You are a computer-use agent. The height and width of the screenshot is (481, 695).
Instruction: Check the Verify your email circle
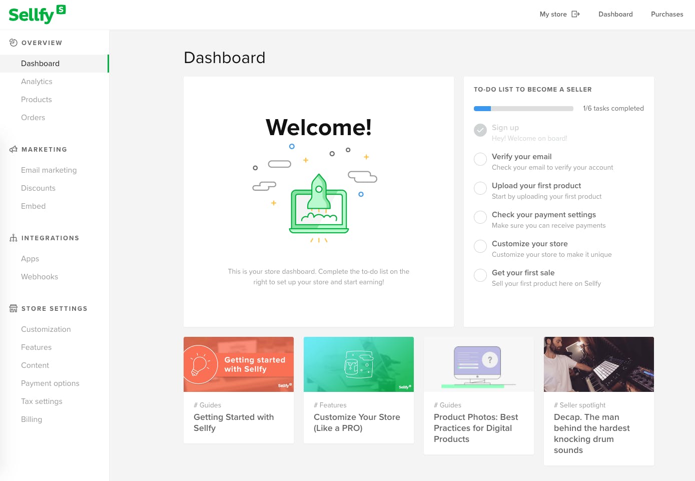(480, 159)
